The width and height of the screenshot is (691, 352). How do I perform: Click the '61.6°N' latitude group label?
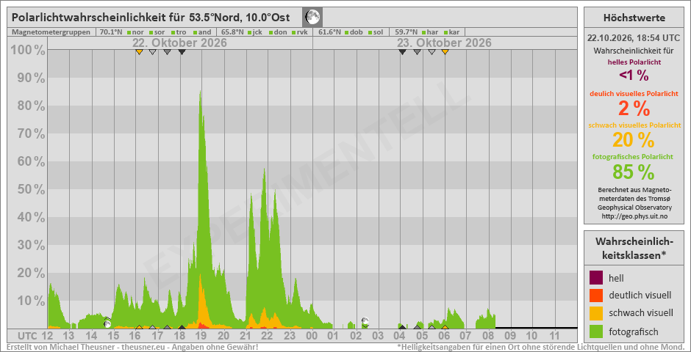click(329, 32)
